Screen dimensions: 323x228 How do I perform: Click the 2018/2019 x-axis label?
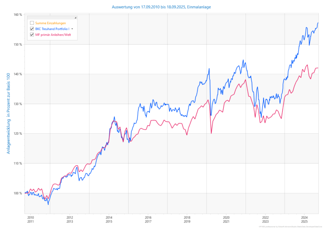click(187, 219)
